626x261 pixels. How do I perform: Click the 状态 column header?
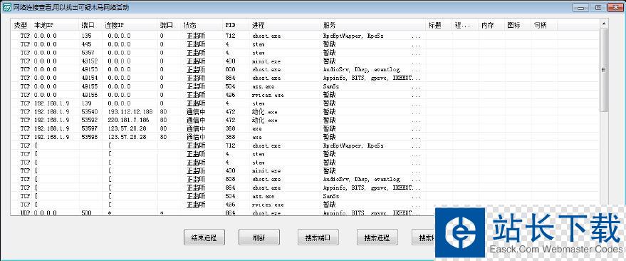pos(202,25)
